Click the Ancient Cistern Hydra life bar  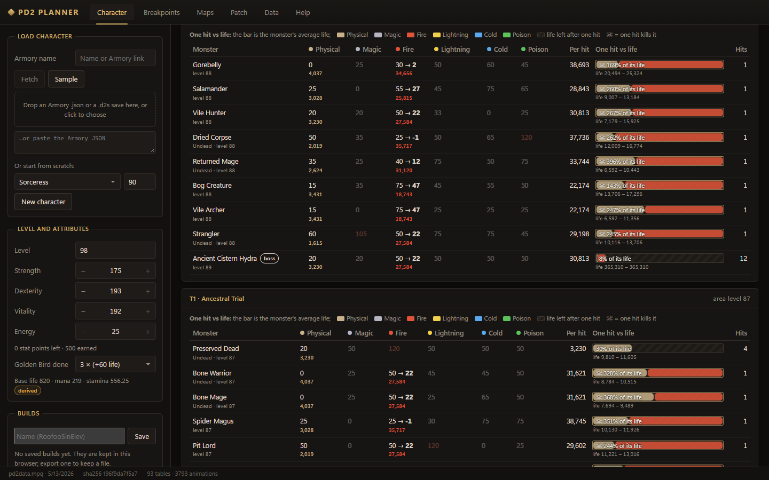(660, 259)
